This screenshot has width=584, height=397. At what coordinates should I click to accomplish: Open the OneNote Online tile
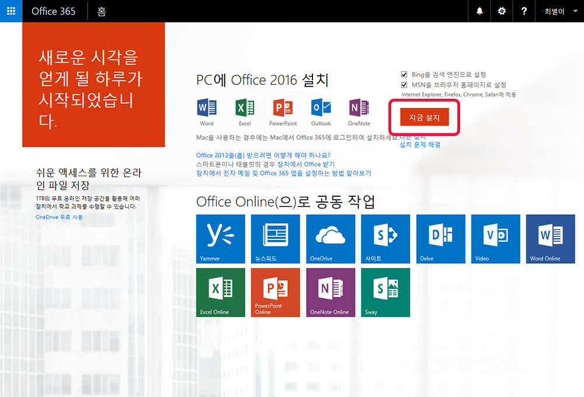coord(331,292)
